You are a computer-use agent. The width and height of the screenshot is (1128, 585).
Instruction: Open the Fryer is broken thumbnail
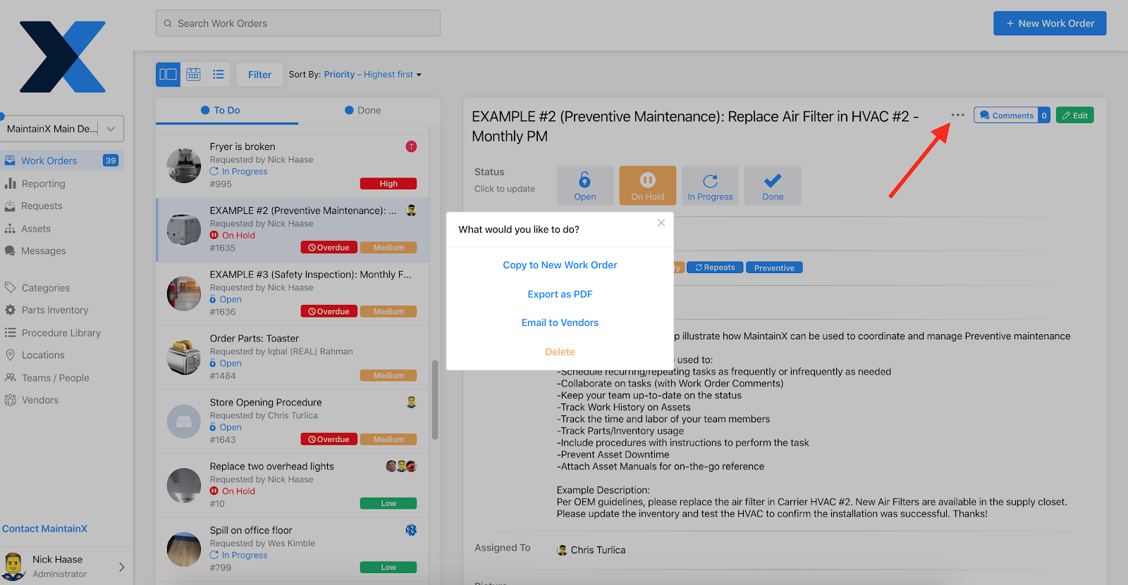184,165
